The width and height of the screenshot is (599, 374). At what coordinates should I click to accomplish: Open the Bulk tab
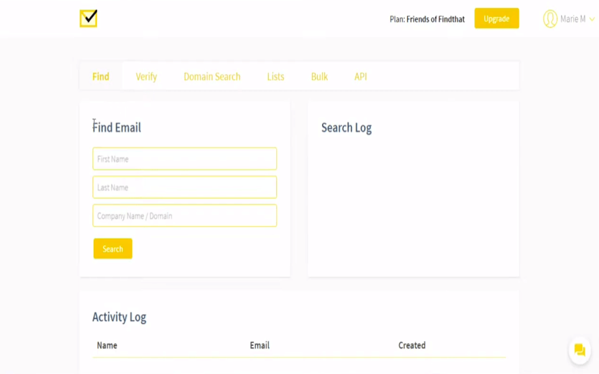(319, 76)
